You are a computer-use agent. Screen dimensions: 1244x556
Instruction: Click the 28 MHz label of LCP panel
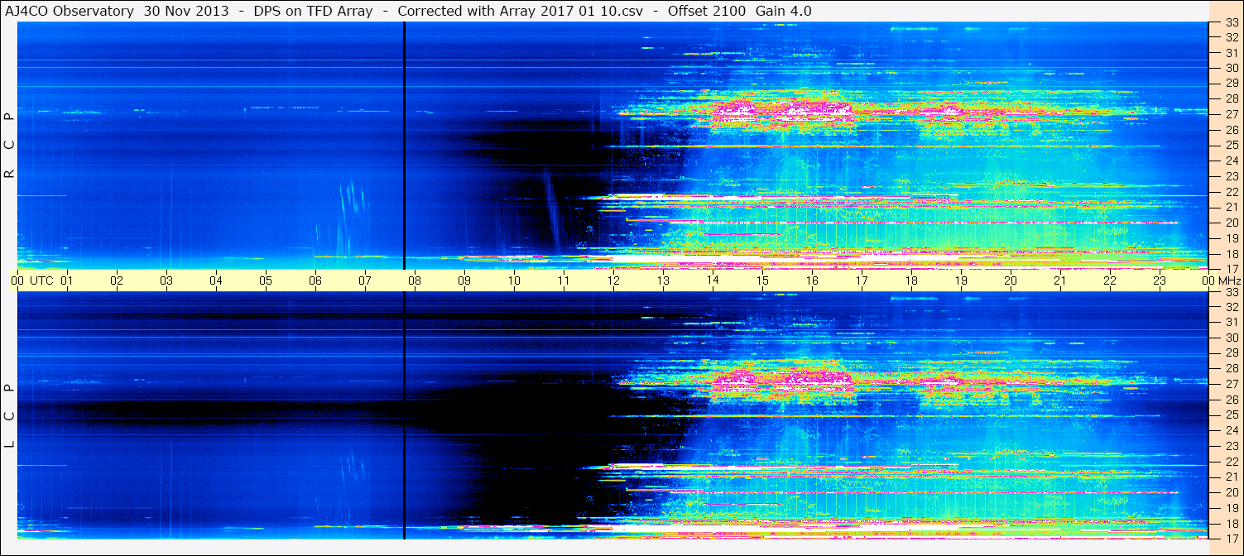click(1231, 368)
